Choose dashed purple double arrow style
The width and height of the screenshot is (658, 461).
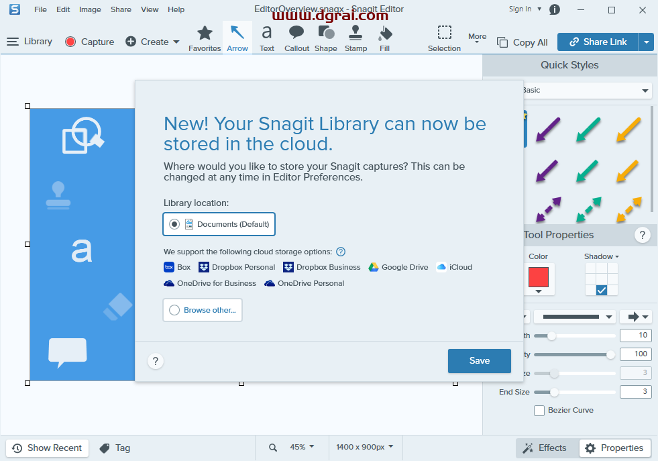click(549, 209)
